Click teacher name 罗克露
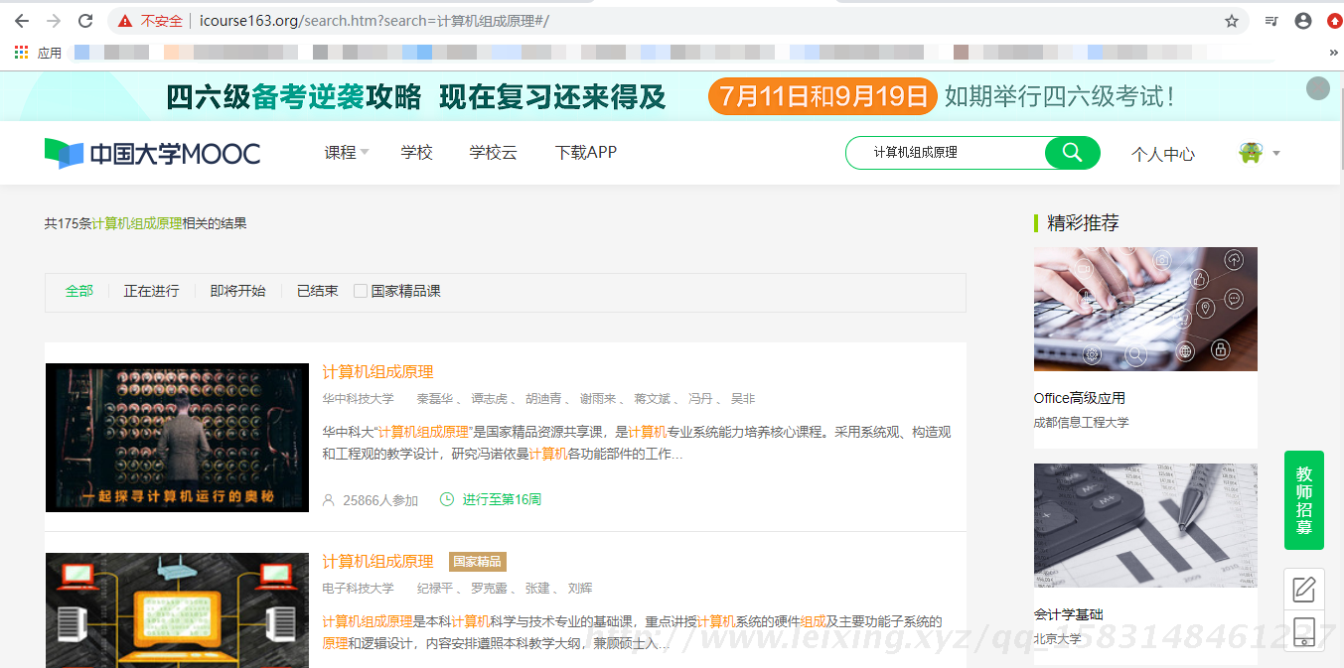 tap(489, 588)
